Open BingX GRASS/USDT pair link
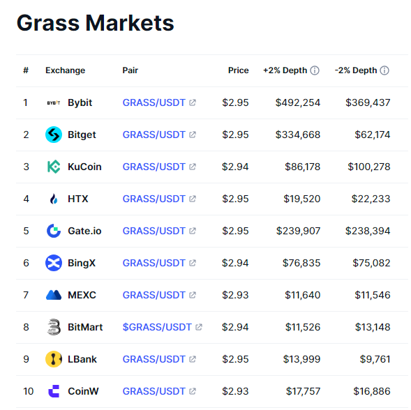This screenshot has height=410, width=411. pos(154,263)
